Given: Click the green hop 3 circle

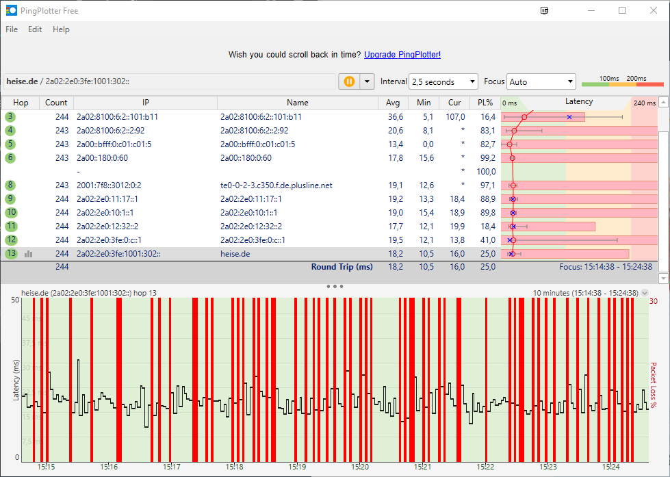Looking at the screenshot, I should [10, 117].
